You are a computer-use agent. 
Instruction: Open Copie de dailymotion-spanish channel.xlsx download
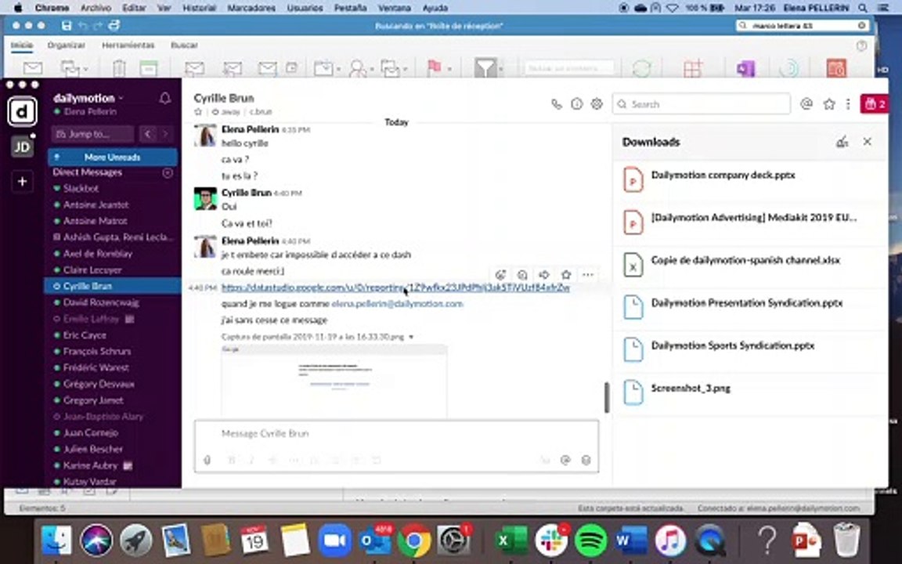[x=749, y=264]
